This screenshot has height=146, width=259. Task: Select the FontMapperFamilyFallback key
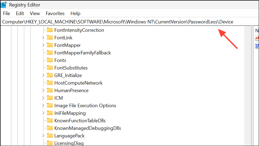coord(83,53)
